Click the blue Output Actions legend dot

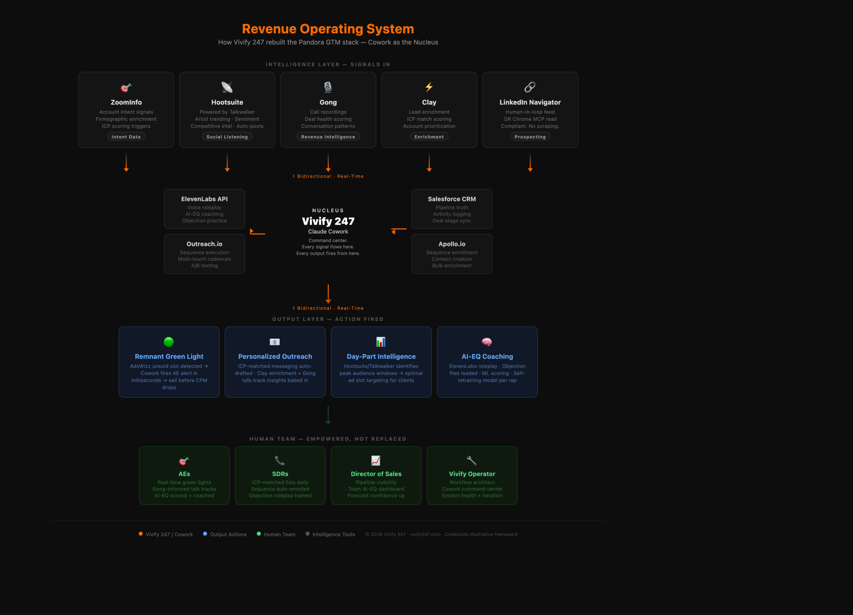point(205,534)
